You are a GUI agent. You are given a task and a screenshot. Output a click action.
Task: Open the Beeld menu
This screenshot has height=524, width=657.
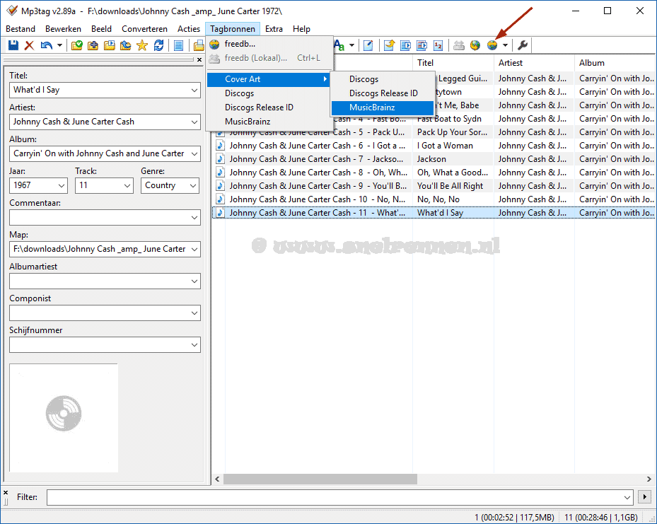(x=101, y=29)
